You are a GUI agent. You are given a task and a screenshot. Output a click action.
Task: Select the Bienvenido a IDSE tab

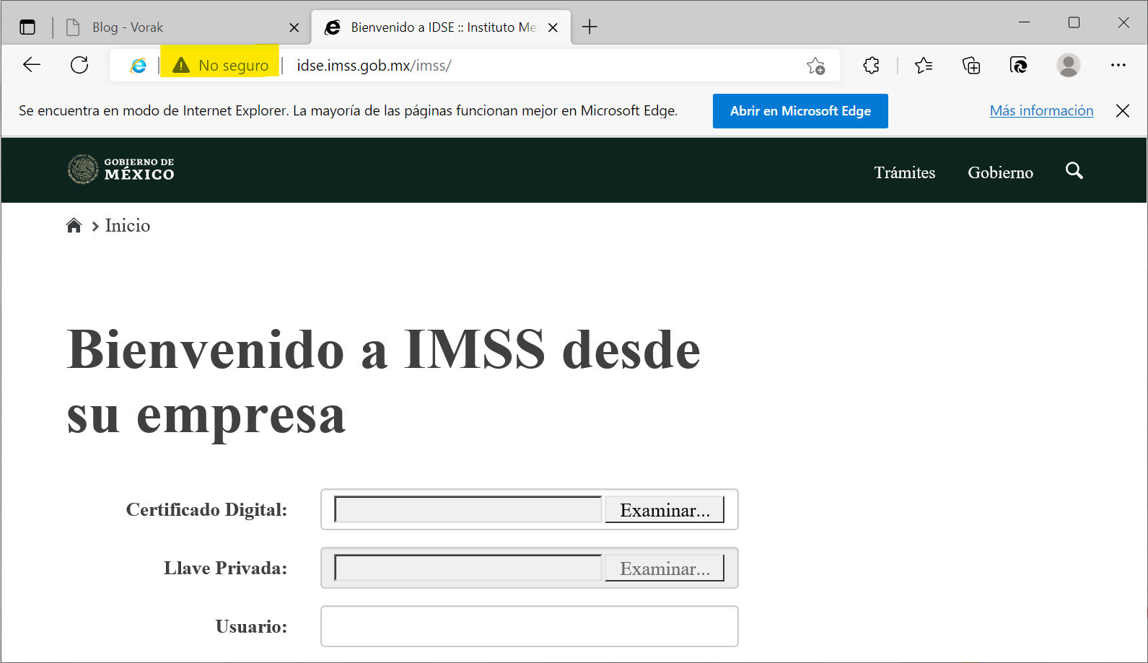(x=440, y=27)
